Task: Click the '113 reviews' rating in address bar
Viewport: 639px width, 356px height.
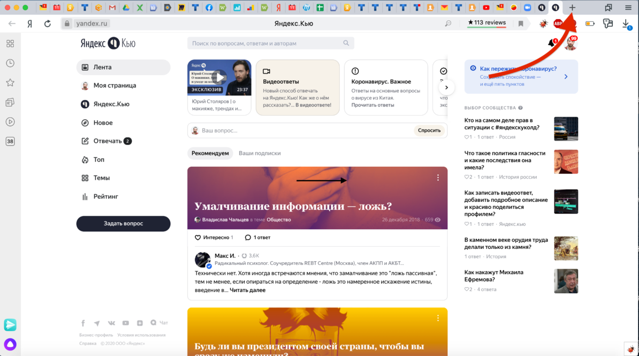Action: (487, 23)
